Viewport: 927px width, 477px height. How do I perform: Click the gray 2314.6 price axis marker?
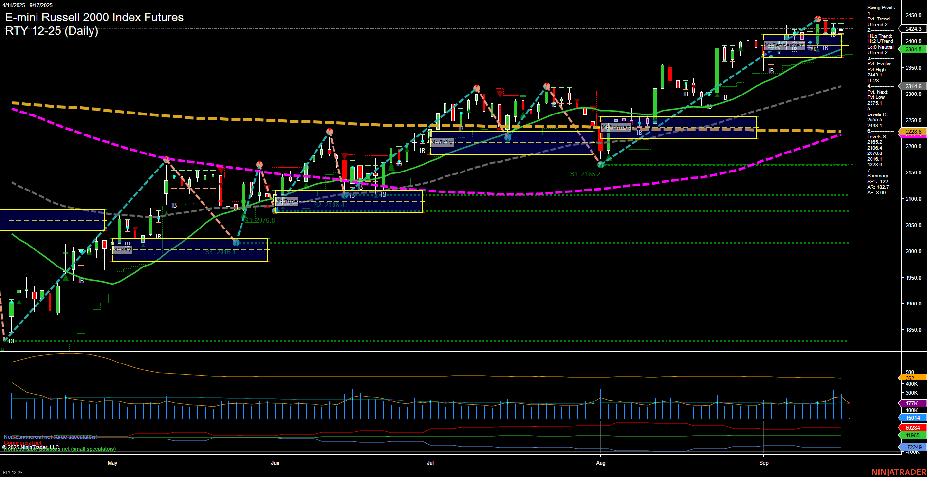(913, 86)
